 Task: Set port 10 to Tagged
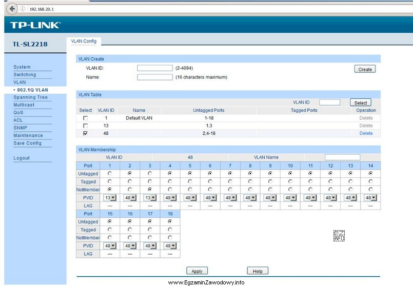[x=290, y=181]
